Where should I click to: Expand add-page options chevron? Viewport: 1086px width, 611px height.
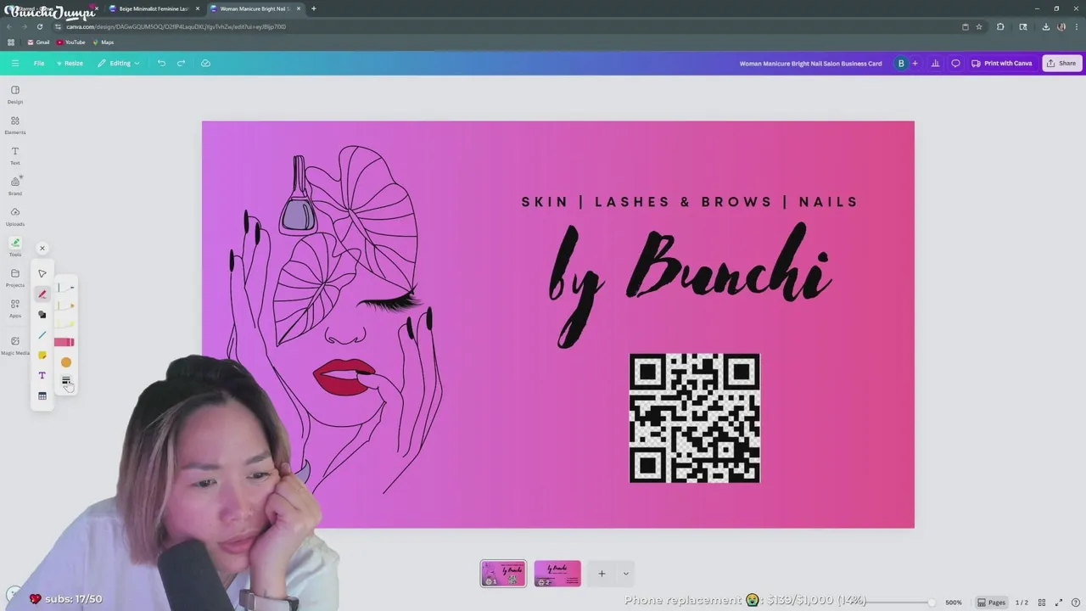(626, 574)
